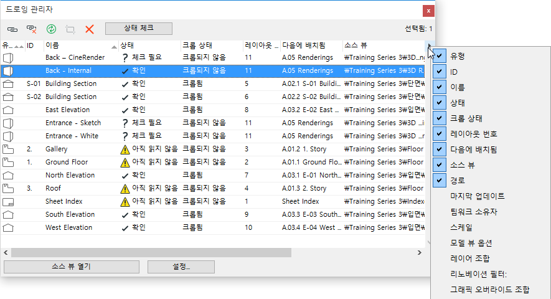Select the West Elevation name cell
Image resolution: width=551 pixels, height=299 pixels.
(x=69, y=227)
